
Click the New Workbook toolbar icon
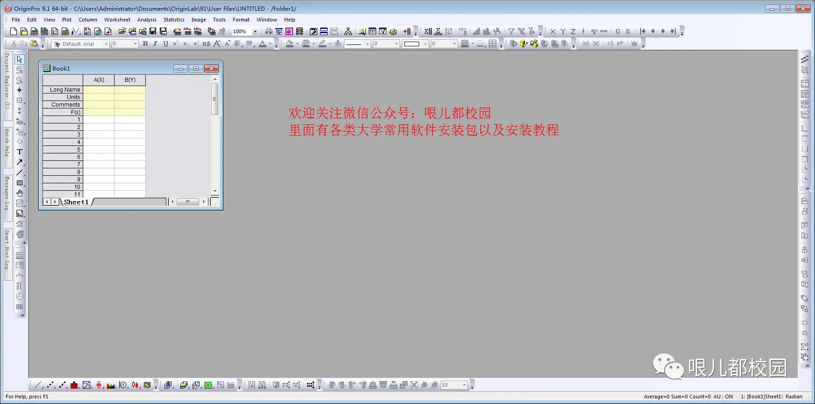[34, 31]
